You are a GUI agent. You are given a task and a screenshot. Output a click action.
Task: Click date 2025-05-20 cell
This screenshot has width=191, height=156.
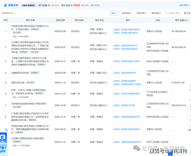60,31
